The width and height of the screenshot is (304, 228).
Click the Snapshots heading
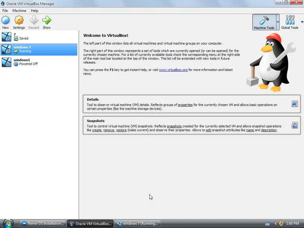pos(96,121)
